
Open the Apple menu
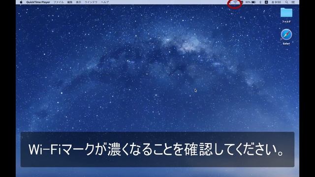21,2
